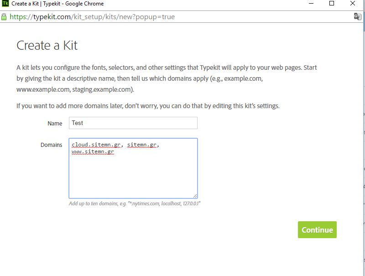Click the paragraph starting 'A kit lets you configure'

point(167,78)
